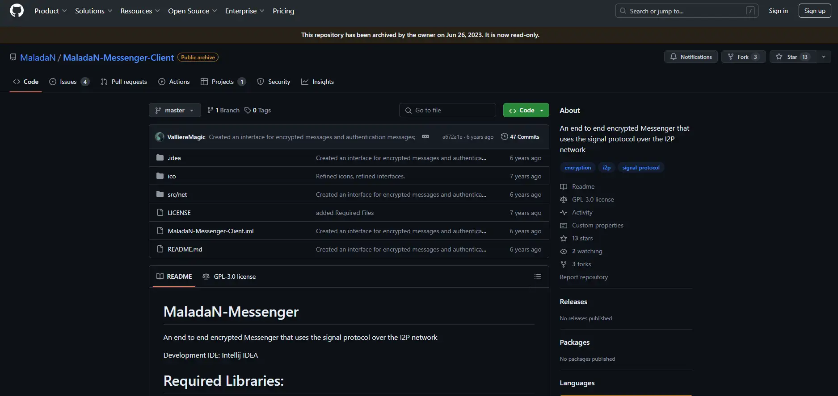View the 0 Tags link
Viewport: 838px width, 396px height.
(257, 110)
